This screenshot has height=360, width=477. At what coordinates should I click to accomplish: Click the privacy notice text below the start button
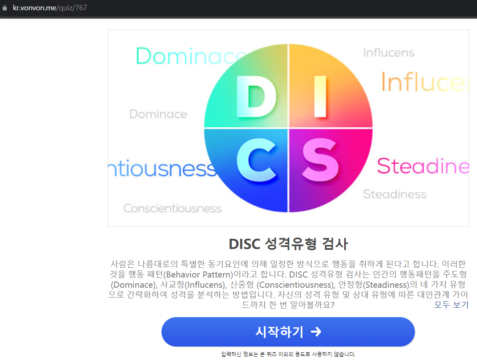pos(288,353)
